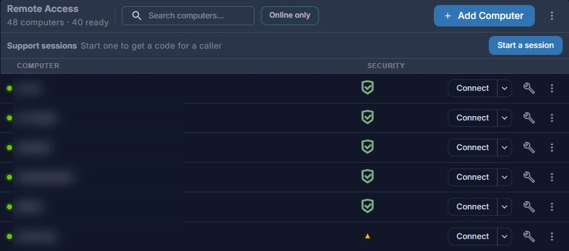This screenshot has height=251, width=569.
Task: Click the '48 computers · 40 ready' summary
Action: [57, 23]
